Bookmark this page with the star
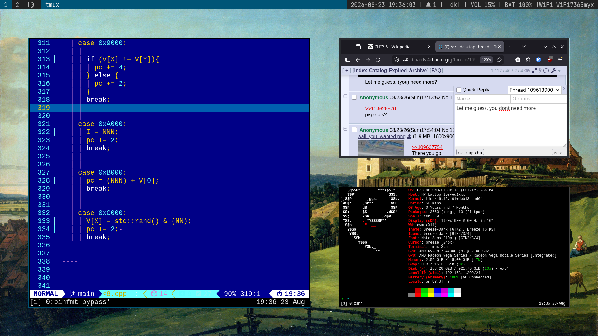The image size is (598, 336). (500, 60)
